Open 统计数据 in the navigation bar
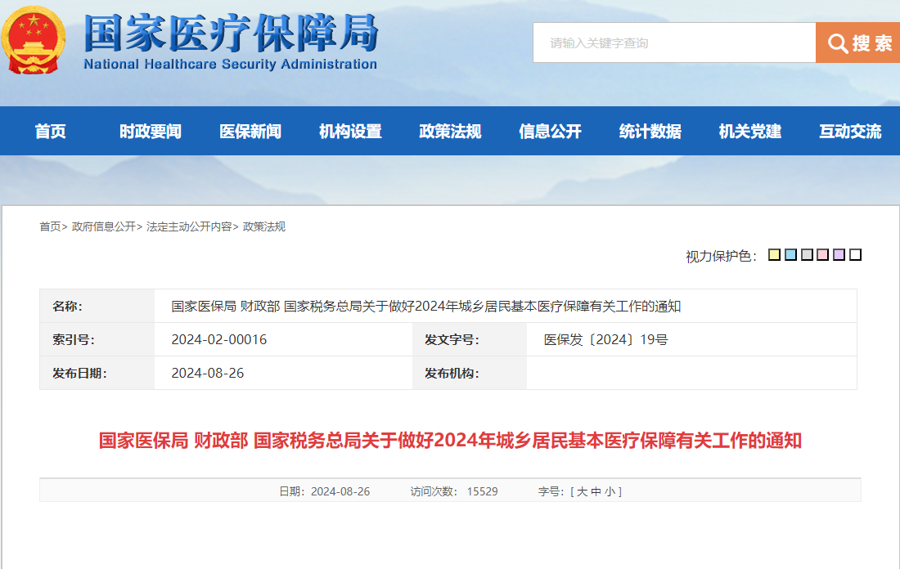 650,131
